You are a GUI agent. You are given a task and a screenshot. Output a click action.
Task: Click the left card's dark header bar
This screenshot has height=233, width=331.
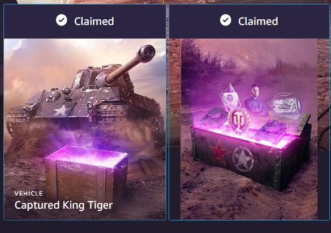click(85, 21)
